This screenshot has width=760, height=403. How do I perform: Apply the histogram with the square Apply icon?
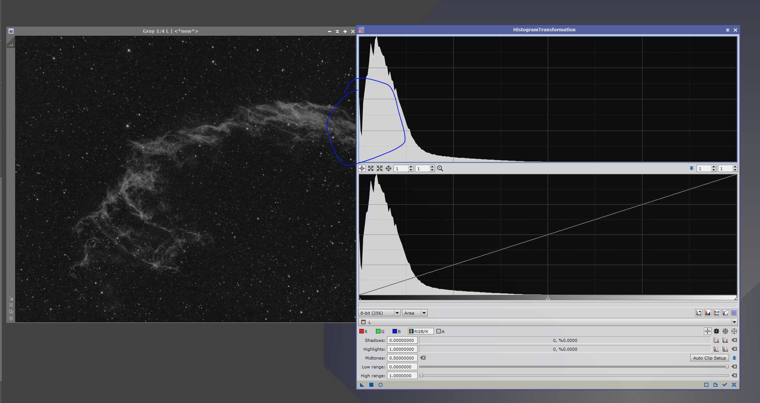371,385
